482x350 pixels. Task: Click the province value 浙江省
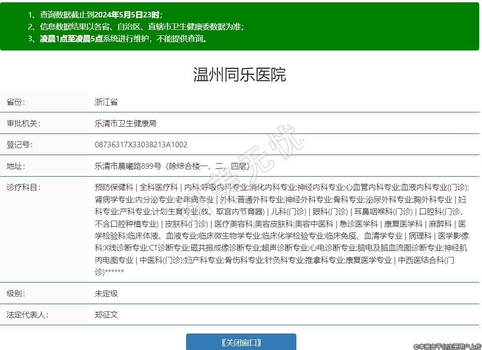coord(106,102)
